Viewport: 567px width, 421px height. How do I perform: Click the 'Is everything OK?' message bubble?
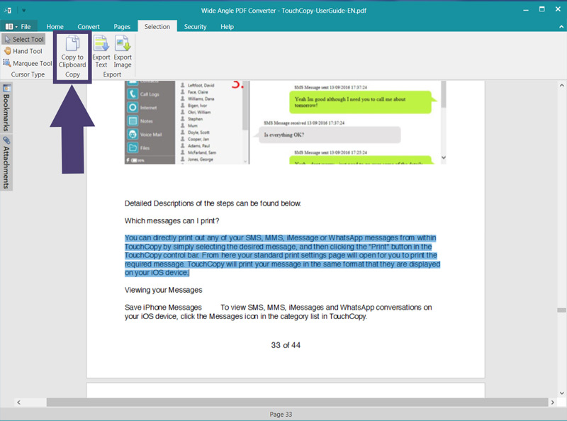[330, 135]
